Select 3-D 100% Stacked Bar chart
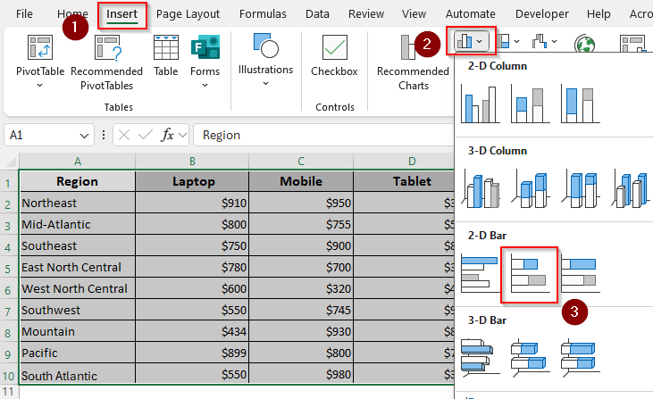Image resolution: width=653 pixels, height=399 pixels. pyautogui.click(x=580, y=357)
